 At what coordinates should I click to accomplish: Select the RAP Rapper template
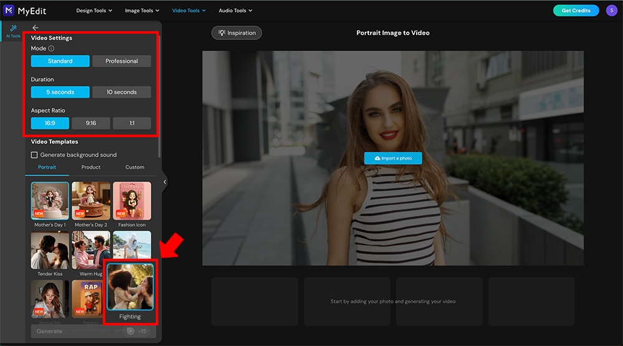click(87, 299)
